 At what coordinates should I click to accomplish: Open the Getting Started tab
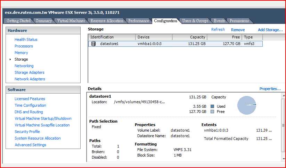(x=19, y=21)
